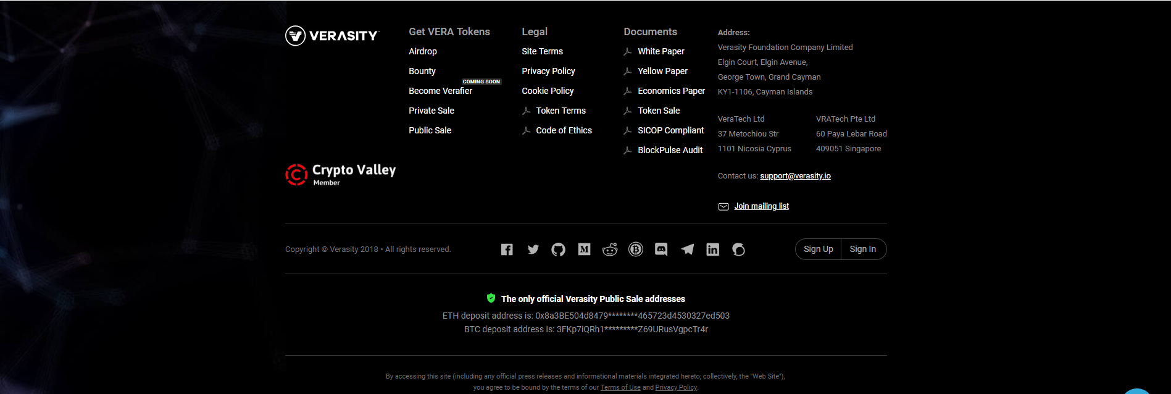Click the ETH deposit address line

[586, 316]
